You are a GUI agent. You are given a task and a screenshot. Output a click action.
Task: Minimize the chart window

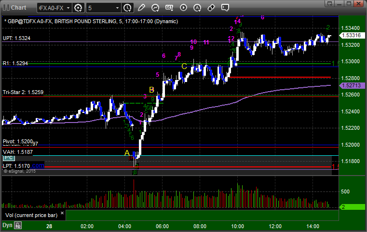340,3
